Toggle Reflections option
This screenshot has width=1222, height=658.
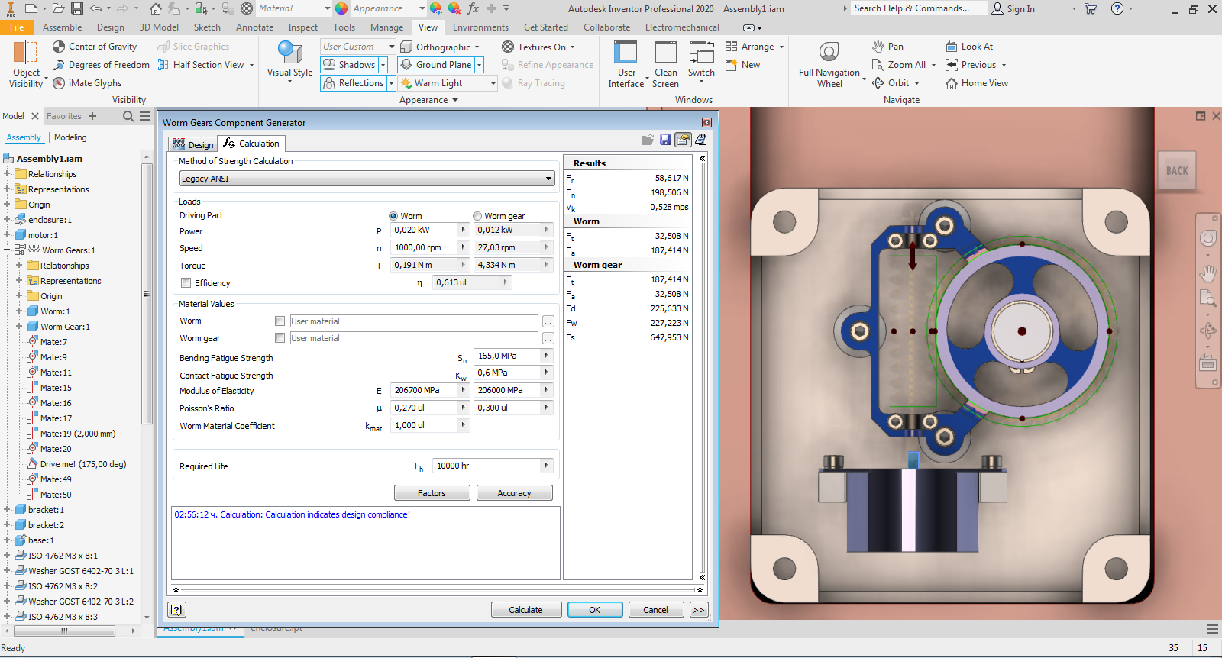354,83
